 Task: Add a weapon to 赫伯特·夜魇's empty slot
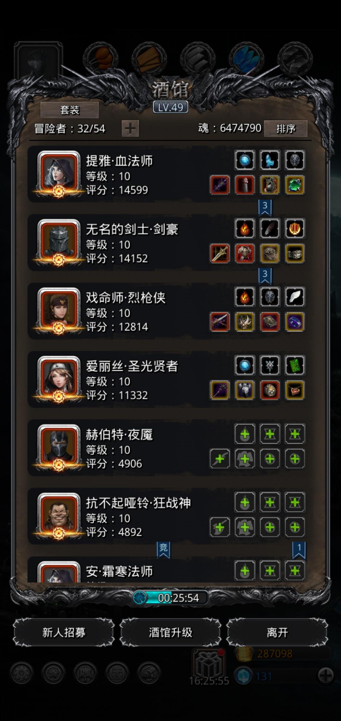pos(220,459)
